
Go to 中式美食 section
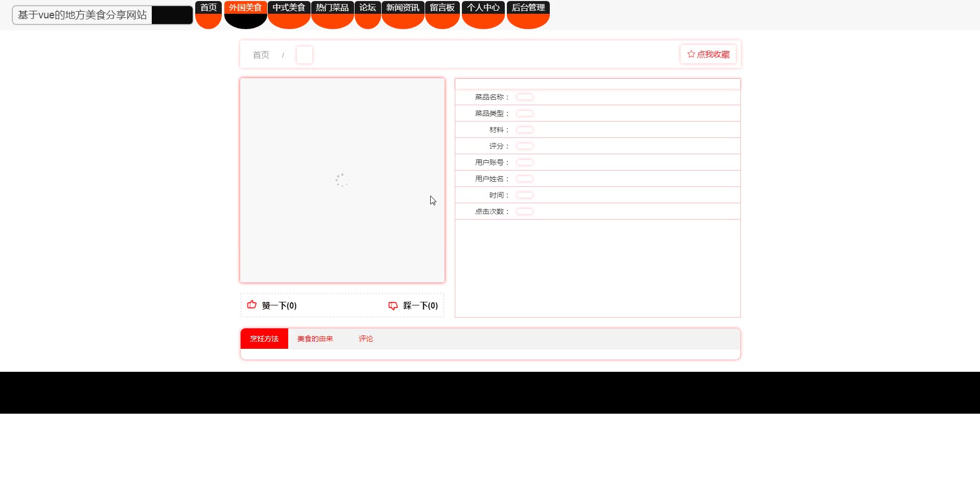point(289,14)
